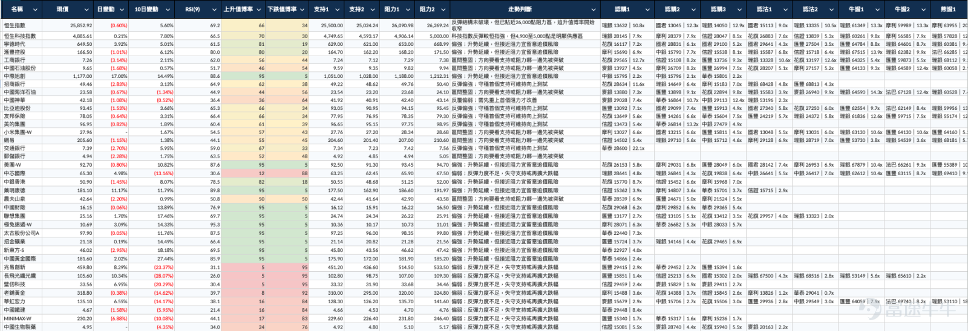The width and height of the screenshot is (968, 331).
Task: Click the (23.37%) ten-day change cell
Action: coord(152,267)
